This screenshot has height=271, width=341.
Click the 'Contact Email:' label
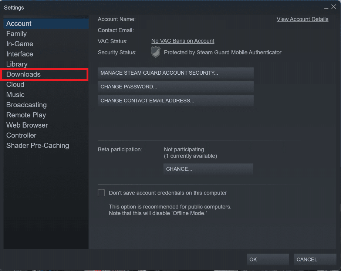(116, 30)
